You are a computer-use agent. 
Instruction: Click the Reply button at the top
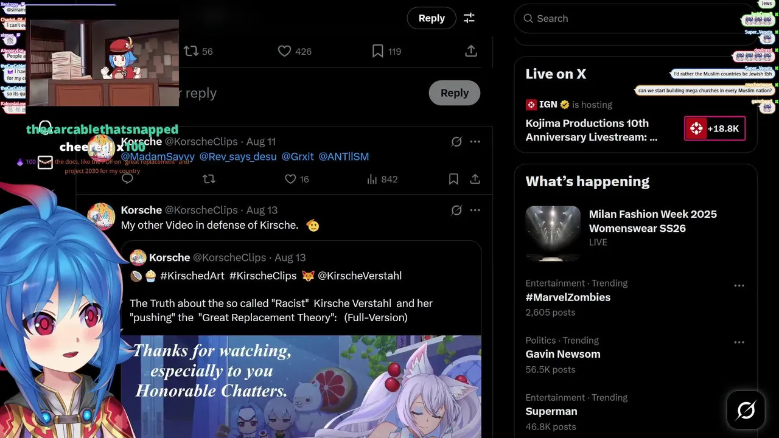(431, 18)
